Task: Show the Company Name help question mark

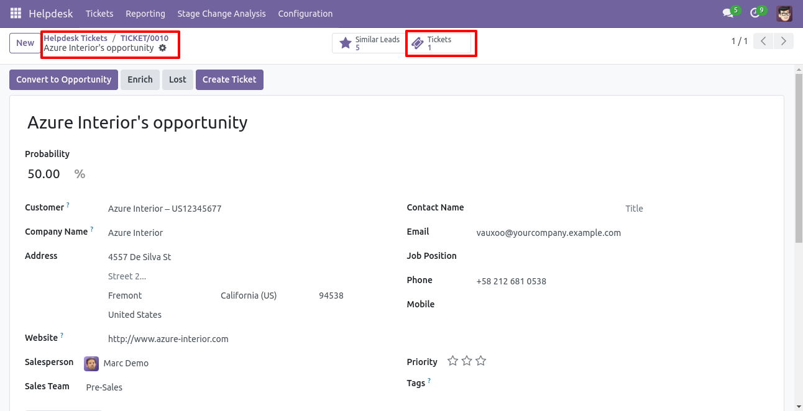Action: click(x=92, y=229)
